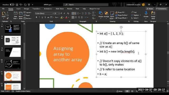Decrease font size with the small A
The height and width of the screenshot is (95, 169).
click(64, 13)
